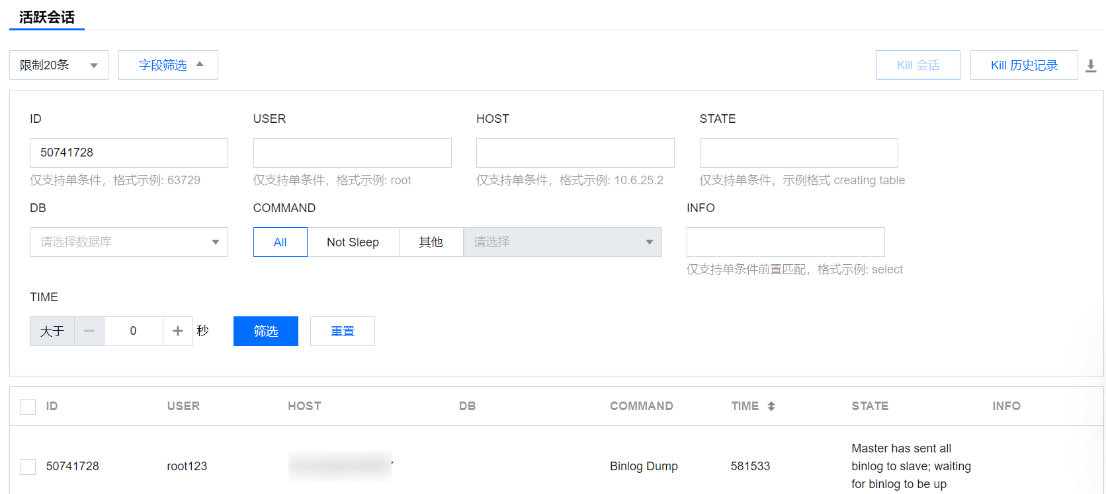The image size is (1106, 494).
Task: Click the download icon beside Kill 历史记录
Action: tap(1091, 65)
